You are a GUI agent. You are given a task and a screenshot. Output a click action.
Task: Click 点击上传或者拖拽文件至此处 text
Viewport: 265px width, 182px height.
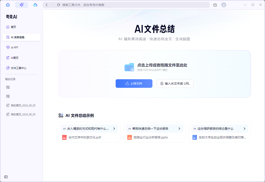[162, 65]
